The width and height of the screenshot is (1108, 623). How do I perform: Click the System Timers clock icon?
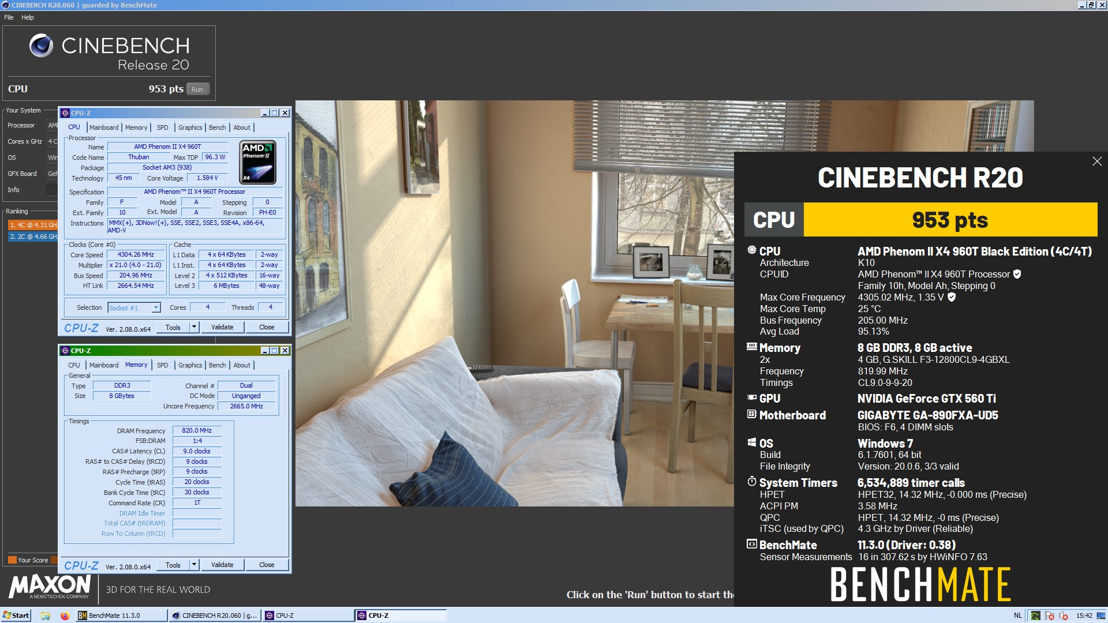pos(751,482)
